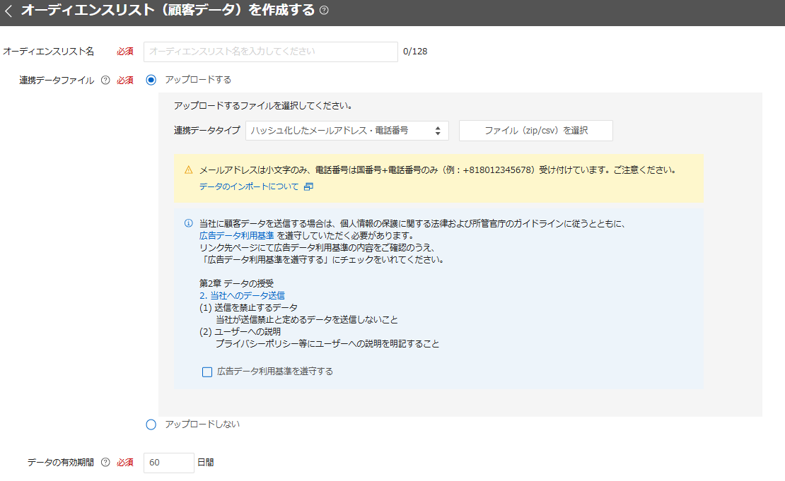This screenshot has width=785, height=481.
Task: Click external-link icon after データのインポートについて
Action: point(308,187)
